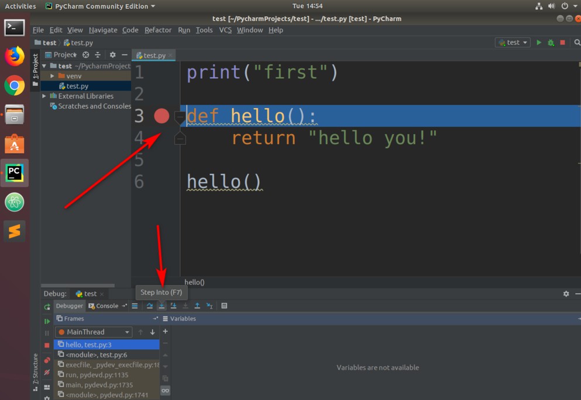The height and width of the screenshot is (400, 581).
Task: Rerun the test debug session
Action: click(x=47, y=307)
